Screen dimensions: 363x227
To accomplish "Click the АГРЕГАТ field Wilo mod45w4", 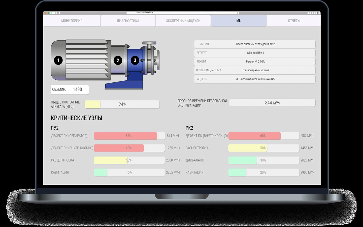I will pos(255,53).
